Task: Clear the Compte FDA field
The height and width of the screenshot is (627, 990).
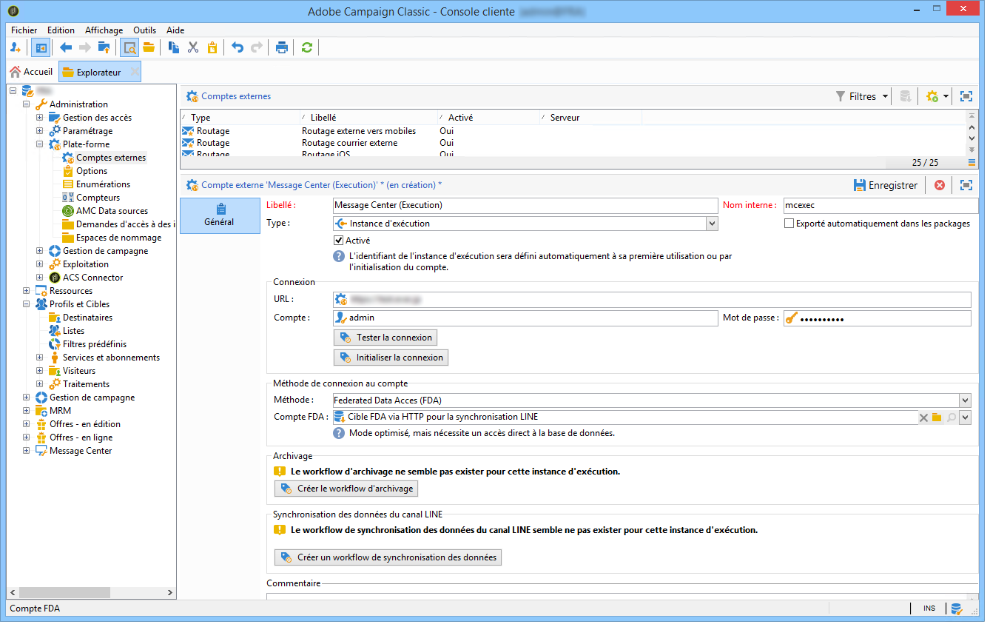Action: [923, 418]
